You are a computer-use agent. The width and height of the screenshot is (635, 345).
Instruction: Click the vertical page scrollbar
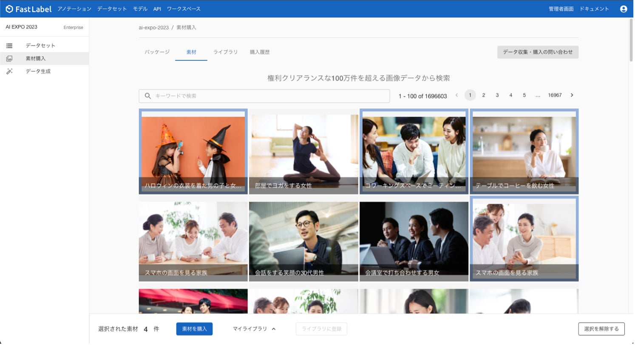coord(631,40)
